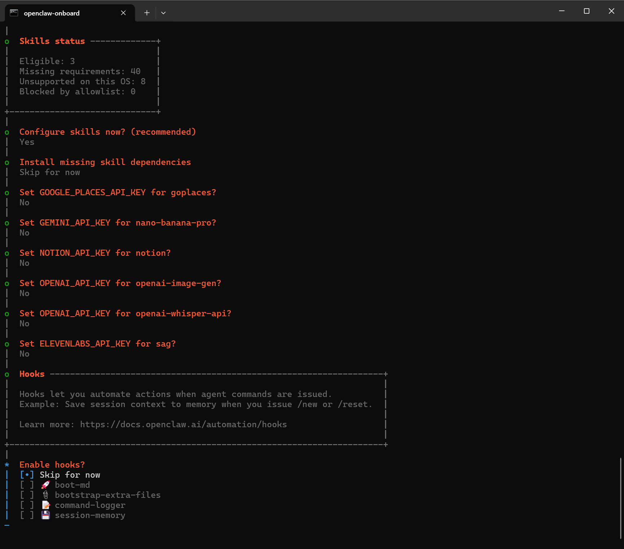Click the terminal vertical scrollbar
This screenshot has height=549, width=624.
click(x=620, y=498)
